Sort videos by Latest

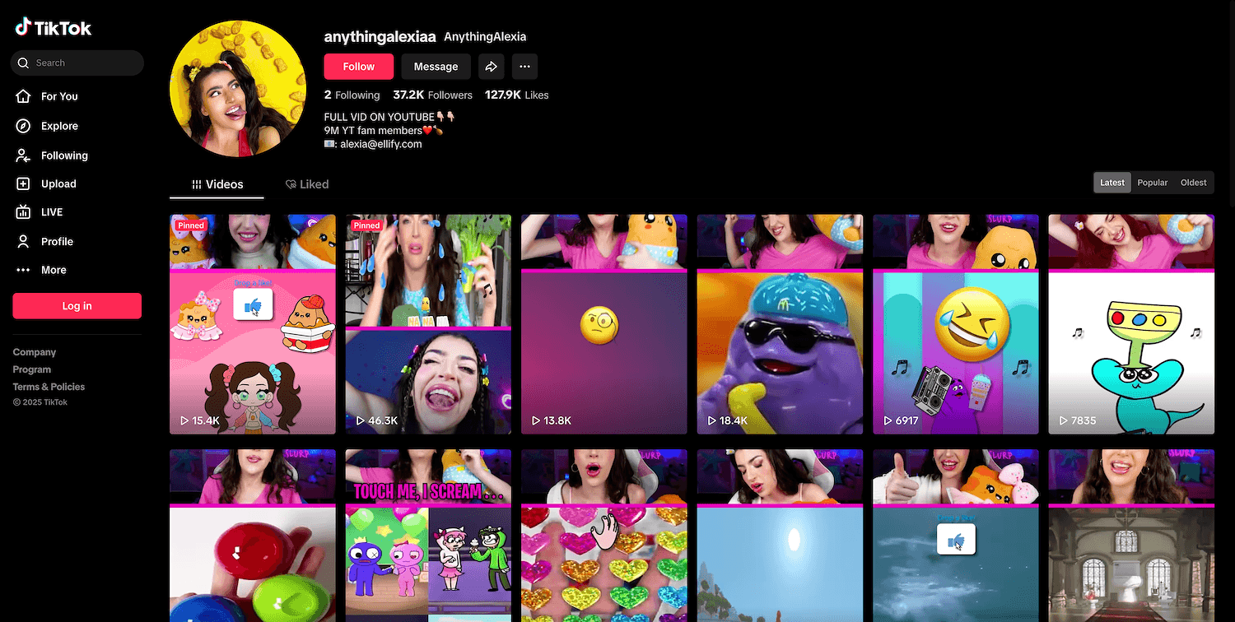[x=1111, y=183]
